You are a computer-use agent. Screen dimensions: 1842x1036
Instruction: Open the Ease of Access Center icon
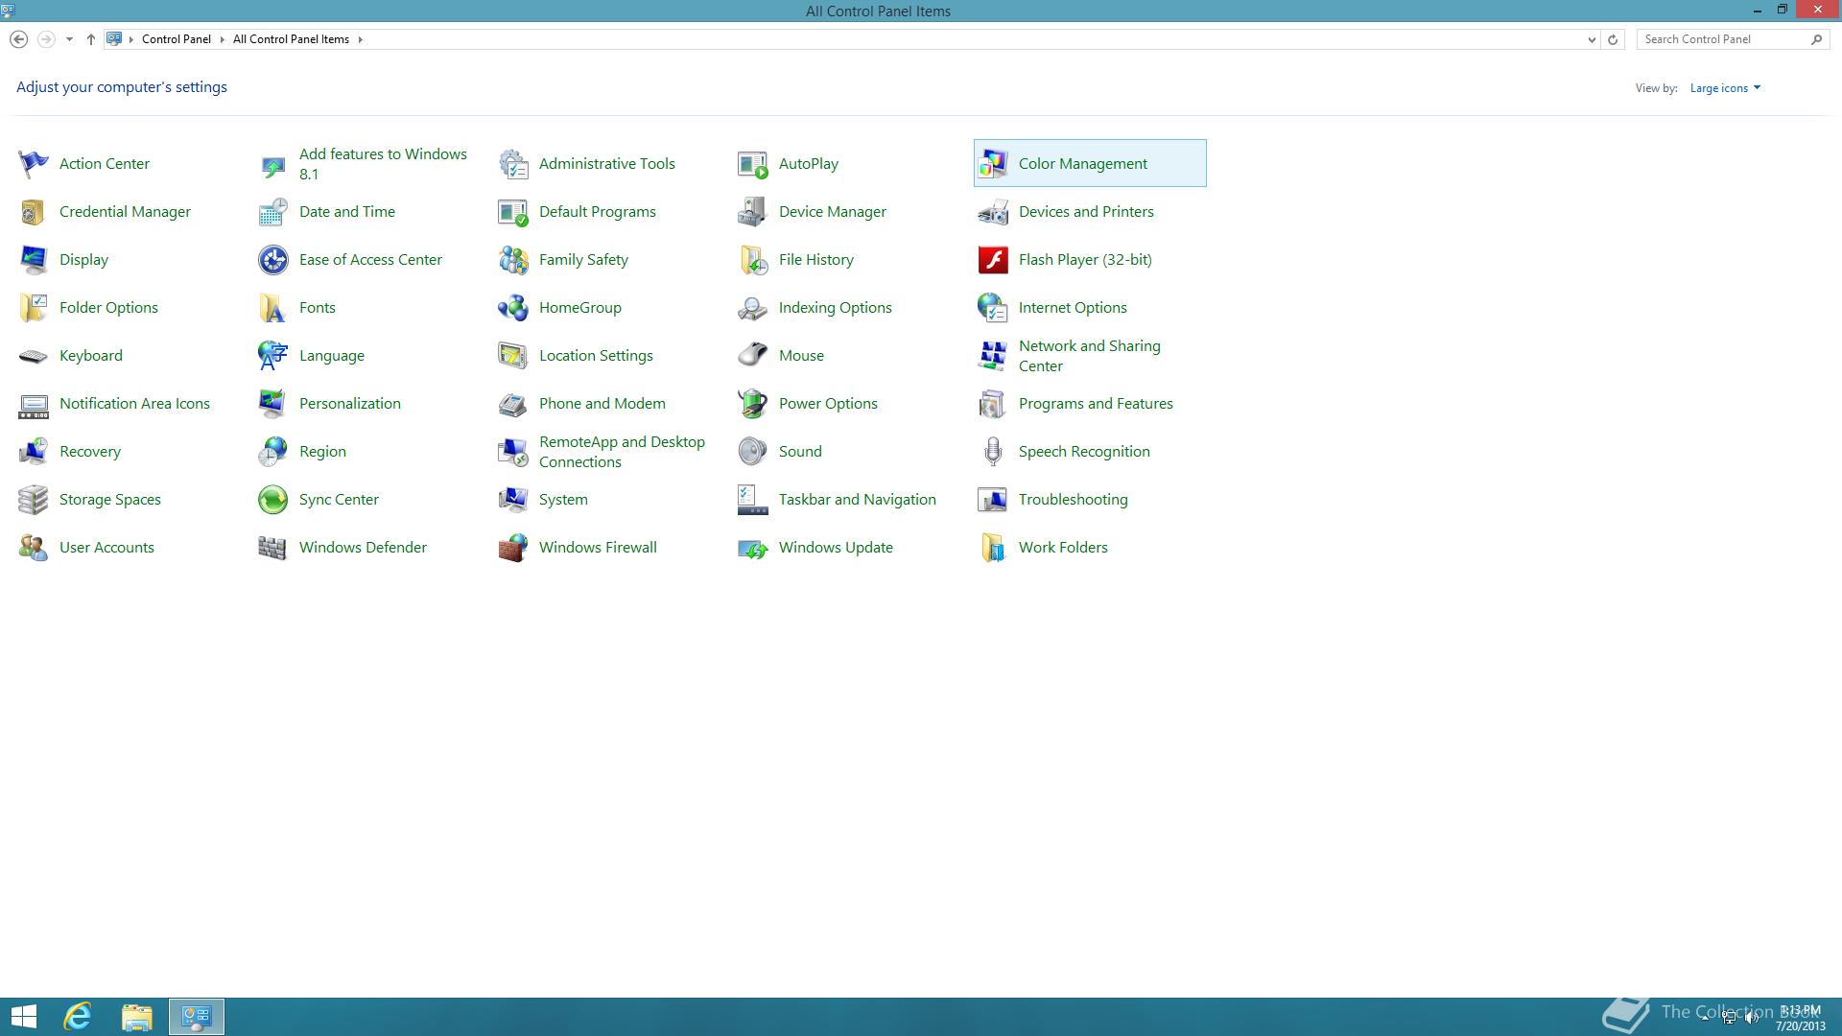(273, 260)
